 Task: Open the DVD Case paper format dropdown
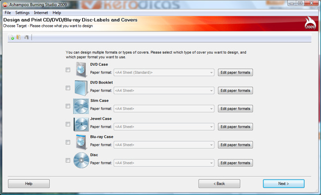click(164, 73)
